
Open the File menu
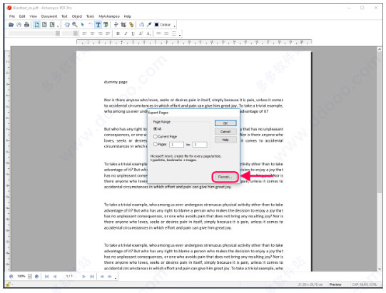[x=12, y=16]
